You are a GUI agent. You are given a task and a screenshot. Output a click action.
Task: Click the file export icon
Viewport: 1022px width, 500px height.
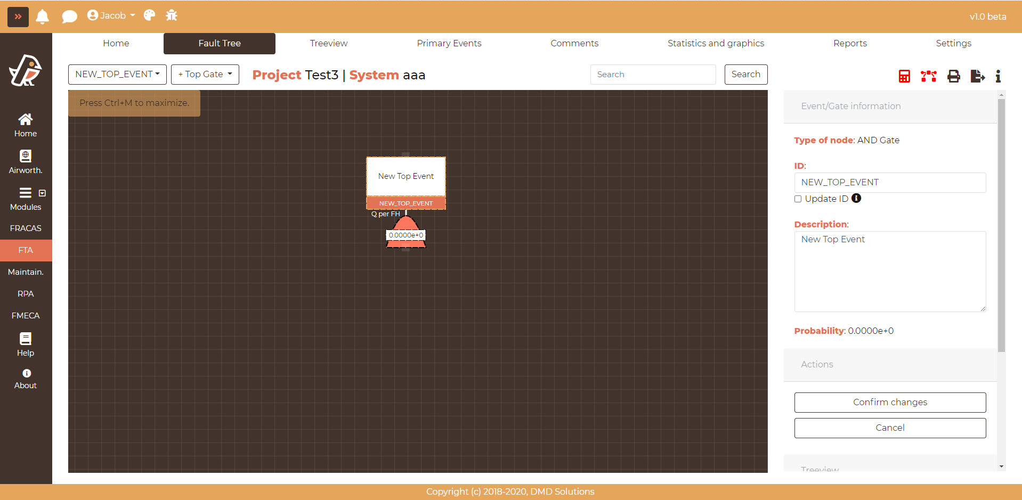point(977,76)
